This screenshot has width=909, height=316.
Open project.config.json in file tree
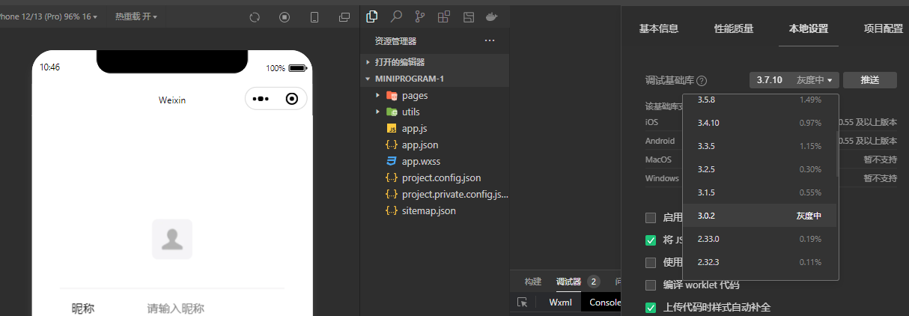tap(441, 177)
